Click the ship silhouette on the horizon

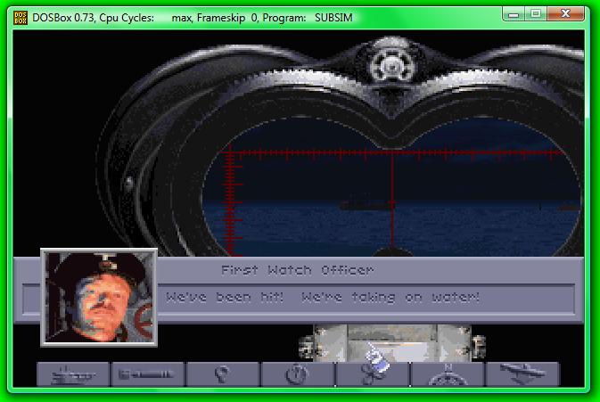click(x=366, y=205)
